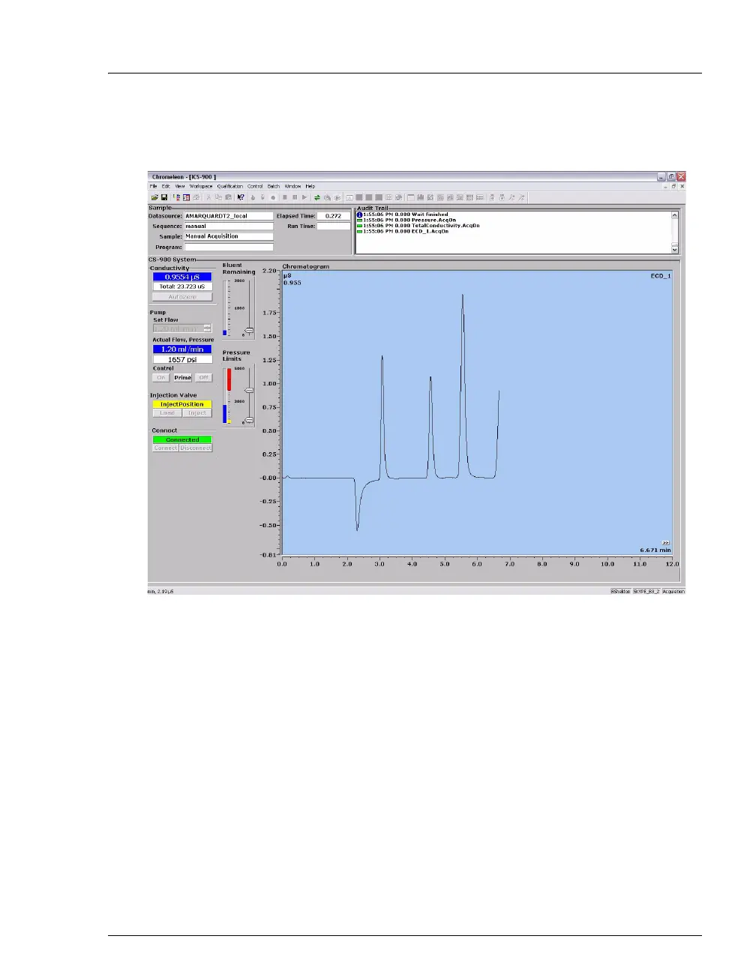This screenshot has height=972, width=756.
Task: Click the Connect button
Action: [x=166, y=448]
